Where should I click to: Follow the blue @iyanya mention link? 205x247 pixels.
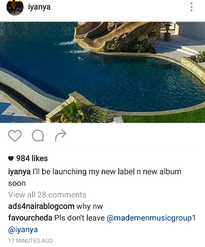click(23, 230)
